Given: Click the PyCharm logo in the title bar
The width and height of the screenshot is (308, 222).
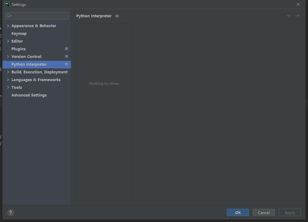Looking at the screenshot, I should (x=7, y=4).
